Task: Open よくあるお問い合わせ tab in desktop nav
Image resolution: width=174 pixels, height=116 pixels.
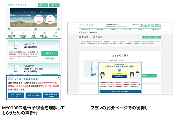Action: point(155,30)
